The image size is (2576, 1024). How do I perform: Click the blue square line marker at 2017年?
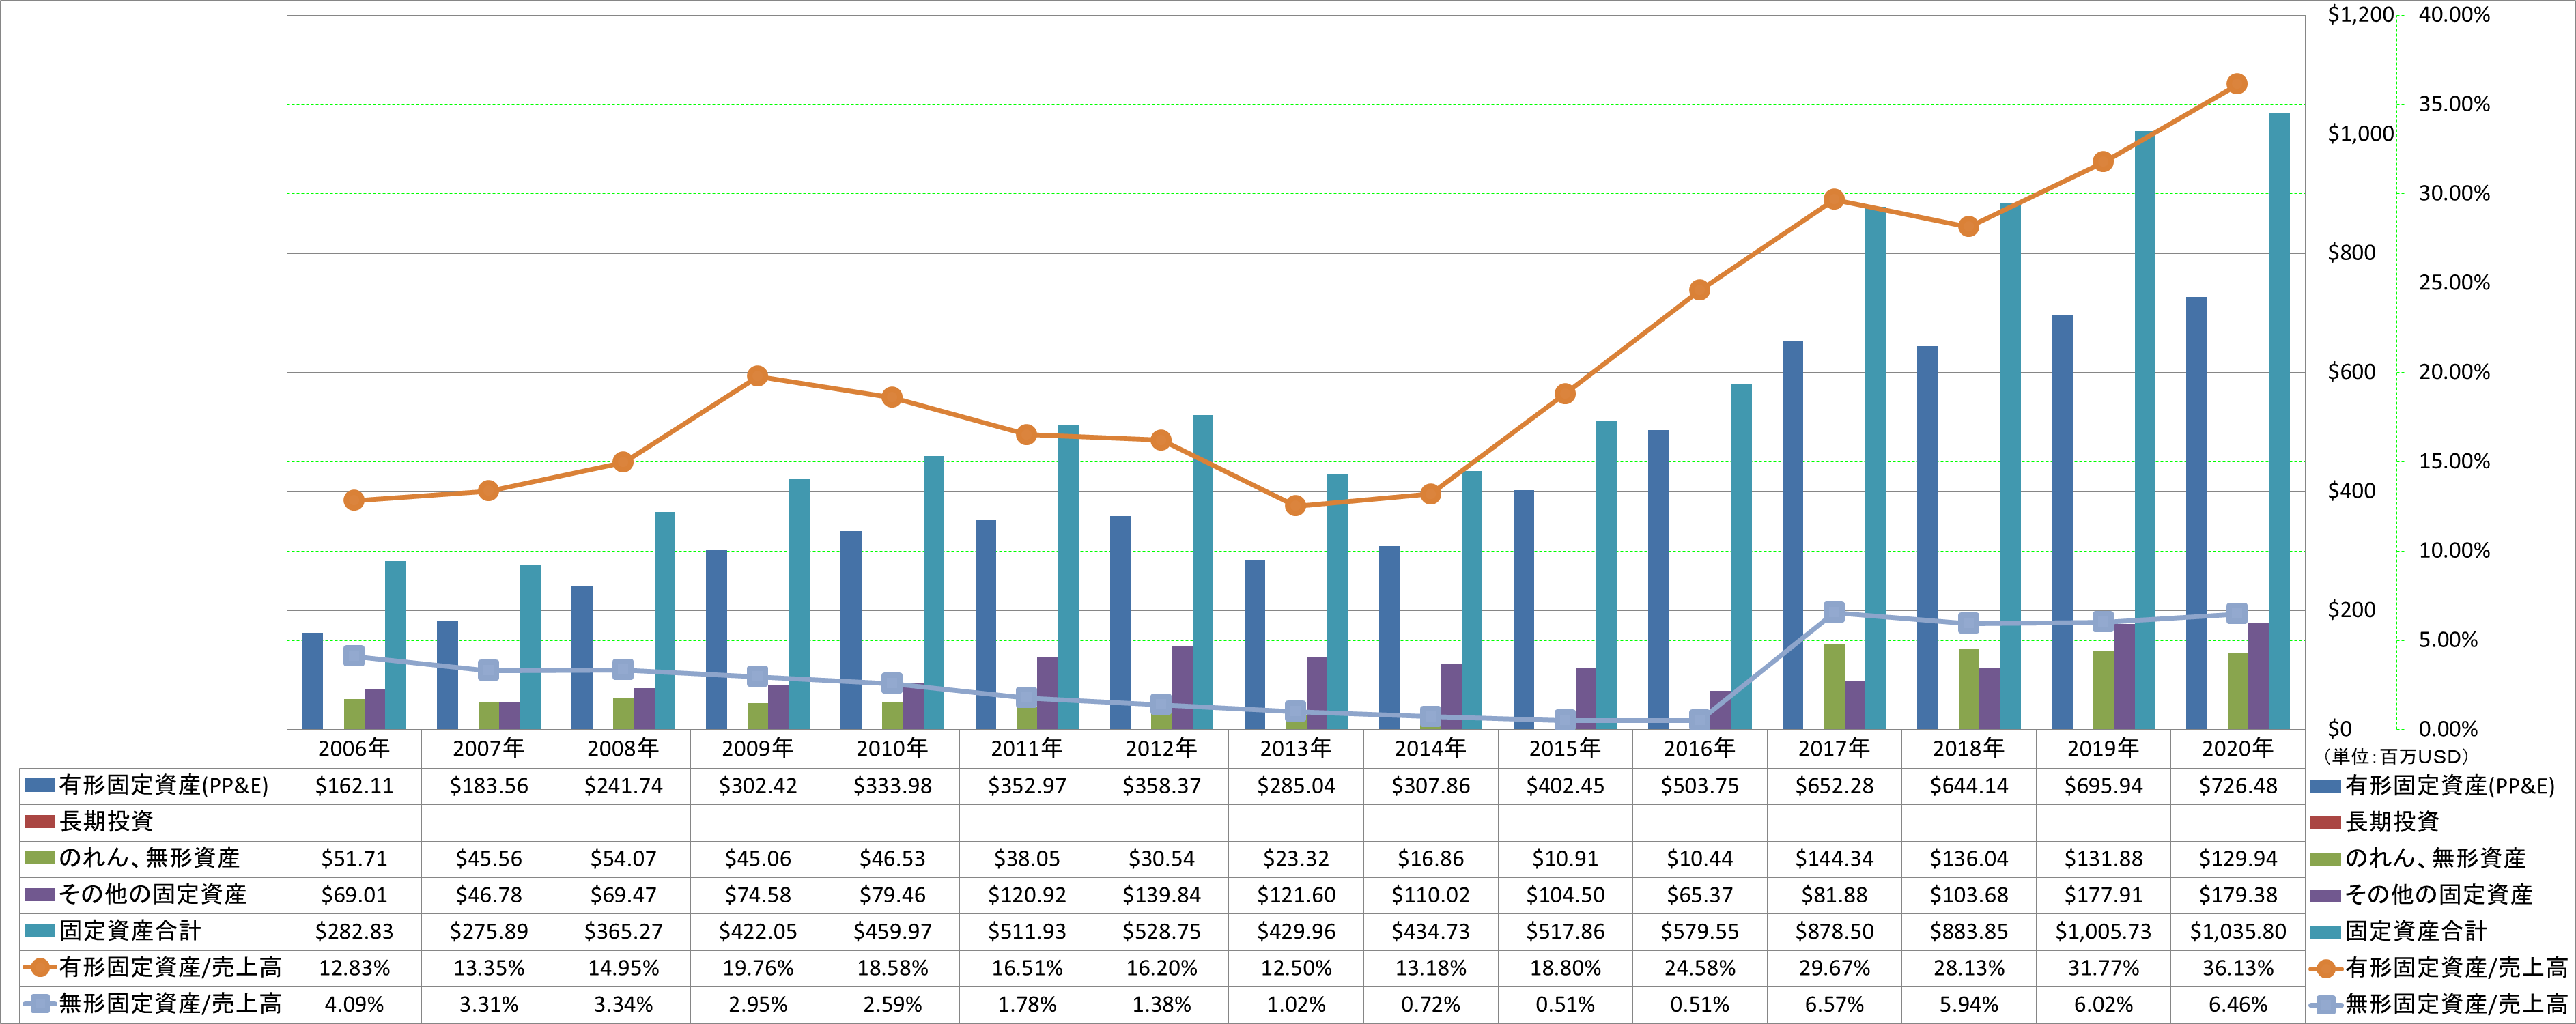[1833, 612]
